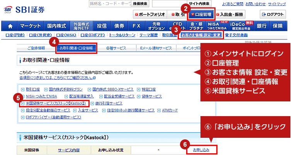The image size is (292, 156).
Task: Click arrow icon beside ATMカード
Action: click(x=159, y=110)
